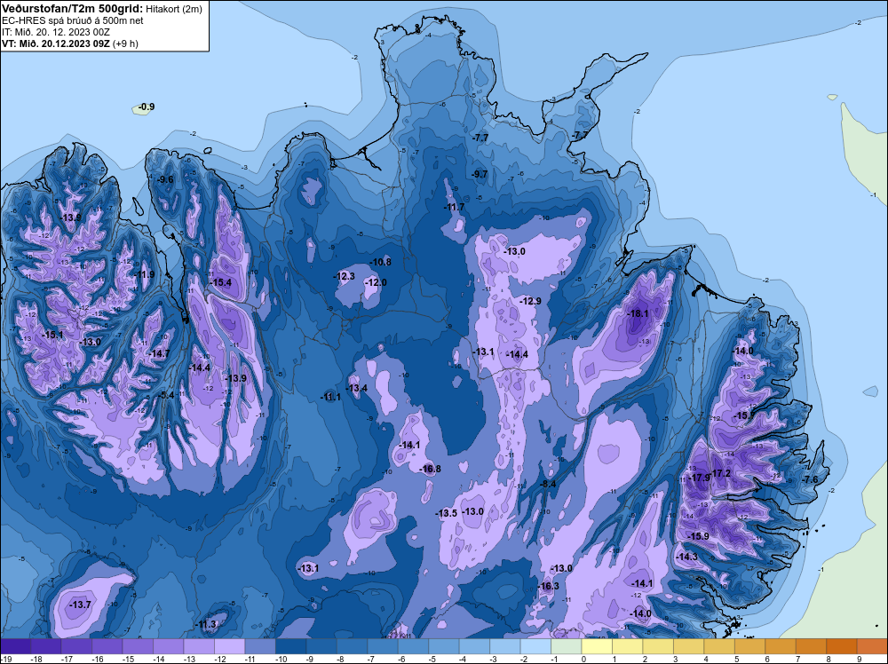Pick the 9 legend color swatch
Screen dimensions: 888x664
(x=872, y=646)
